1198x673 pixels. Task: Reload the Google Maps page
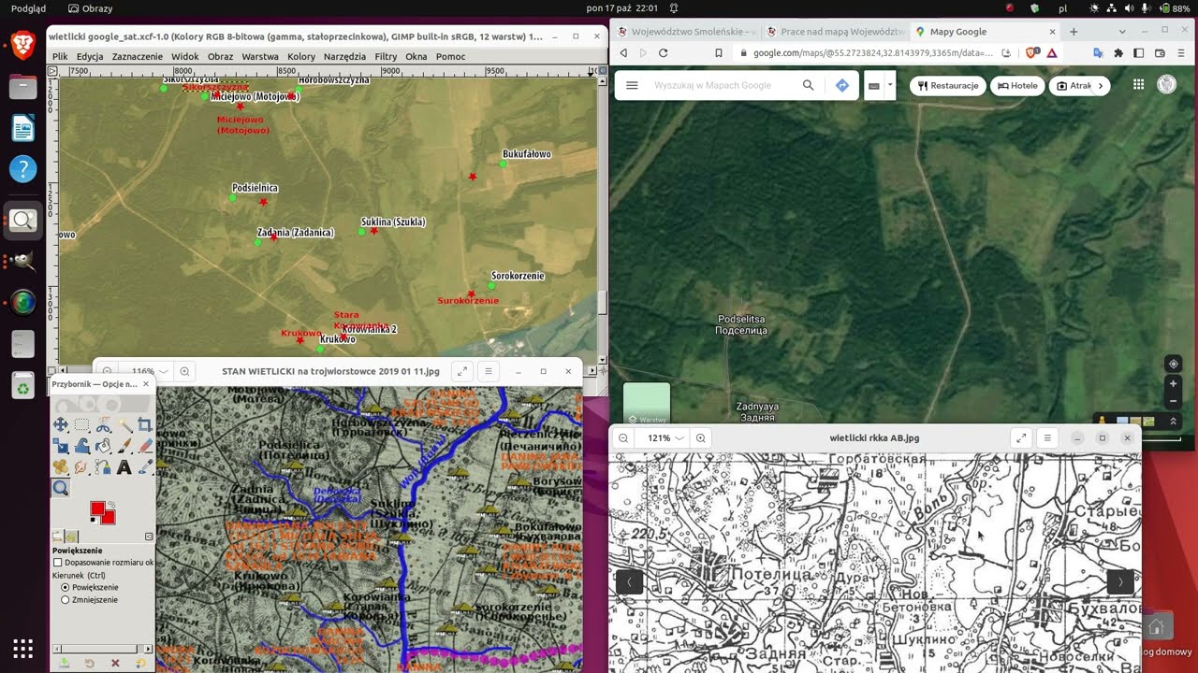click(x=664, y=53)
